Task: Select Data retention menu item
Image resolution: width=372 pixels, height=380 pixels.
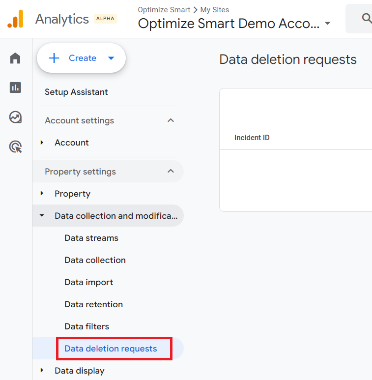Action: click(x=93, y=304)
